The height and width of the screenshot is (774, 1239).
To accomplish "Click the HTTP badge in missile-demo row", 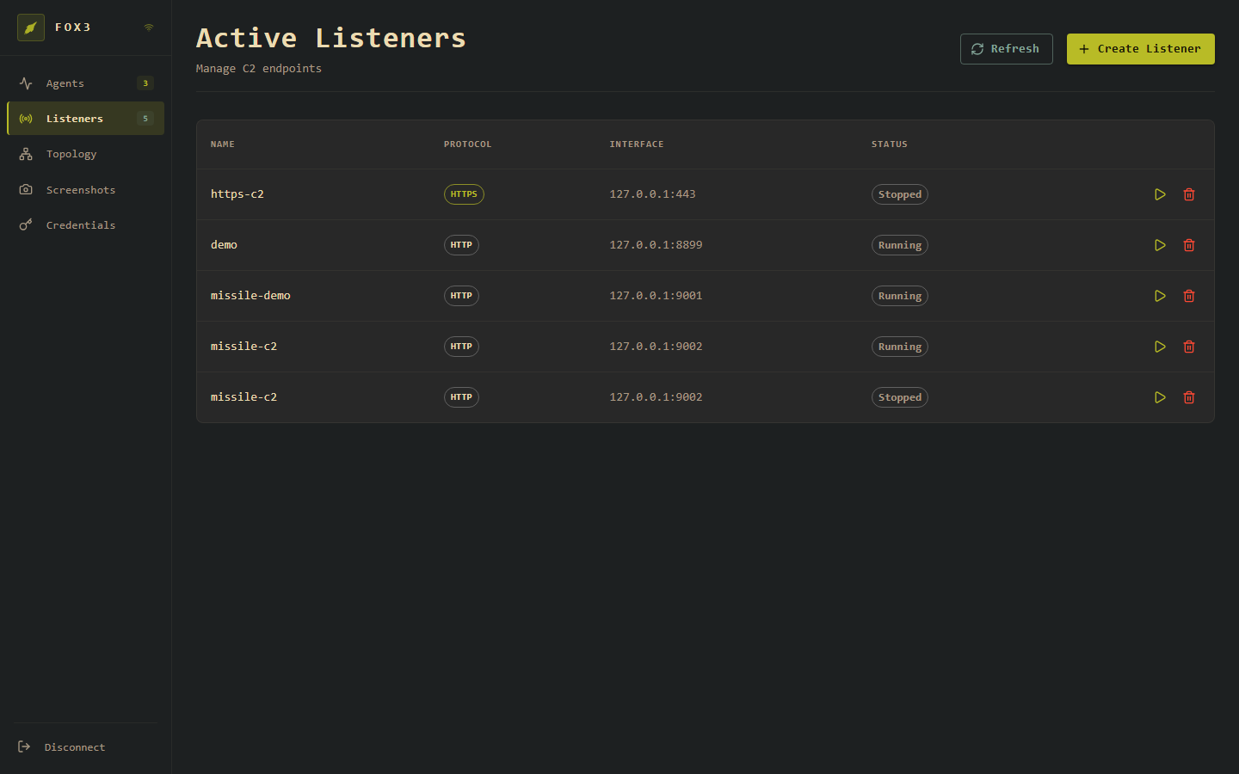I will point(461,296).
